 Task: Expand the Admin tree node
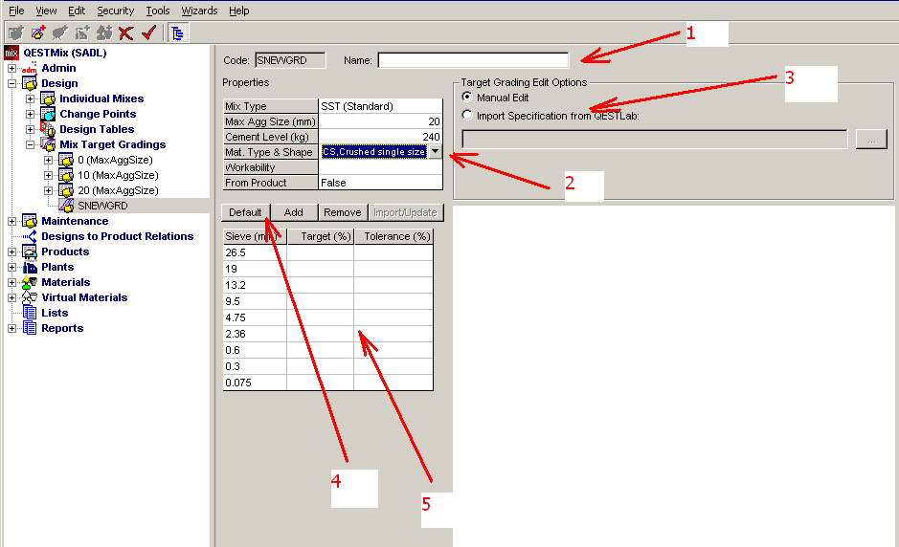click(x=11, y=68)
